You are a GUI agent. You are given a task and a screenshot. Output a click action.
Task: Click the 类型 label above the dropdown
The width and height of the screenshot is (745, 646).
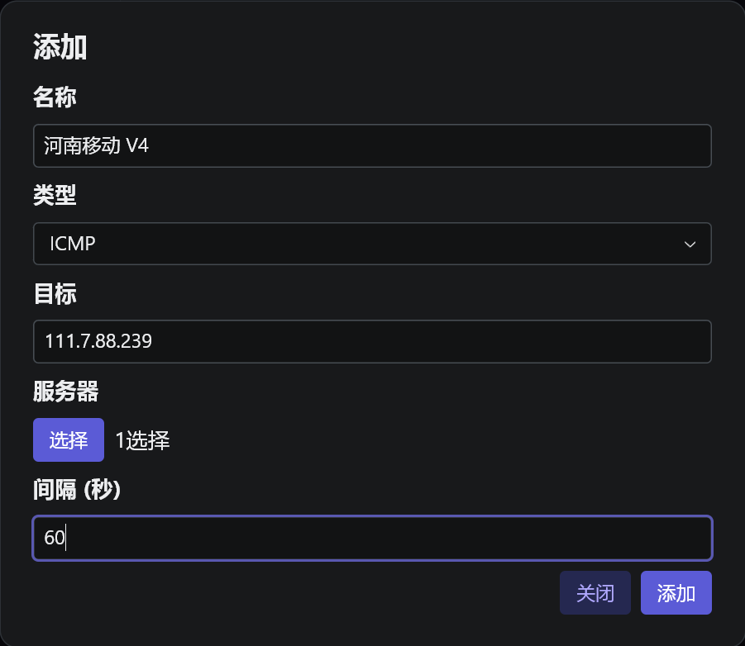(55, 196)
